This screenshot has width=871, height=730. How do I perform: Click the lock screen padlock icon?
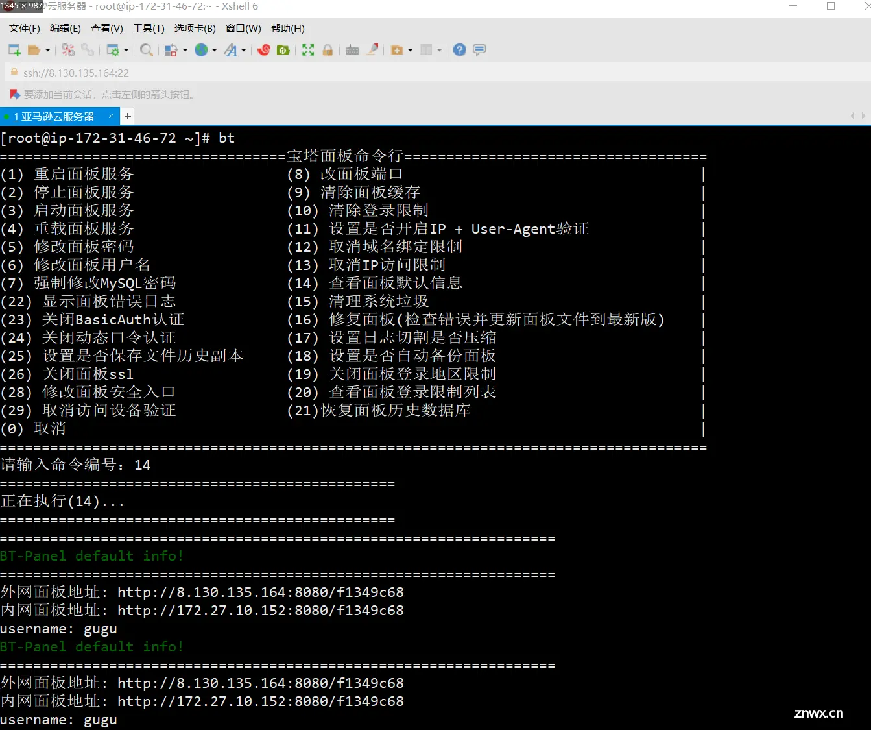tap(328, 50)
